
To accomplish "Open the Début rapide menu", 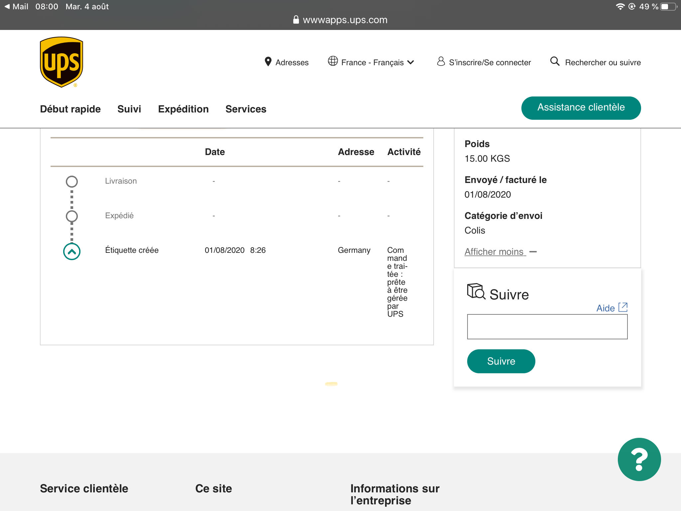I will [x=70, y=109].
